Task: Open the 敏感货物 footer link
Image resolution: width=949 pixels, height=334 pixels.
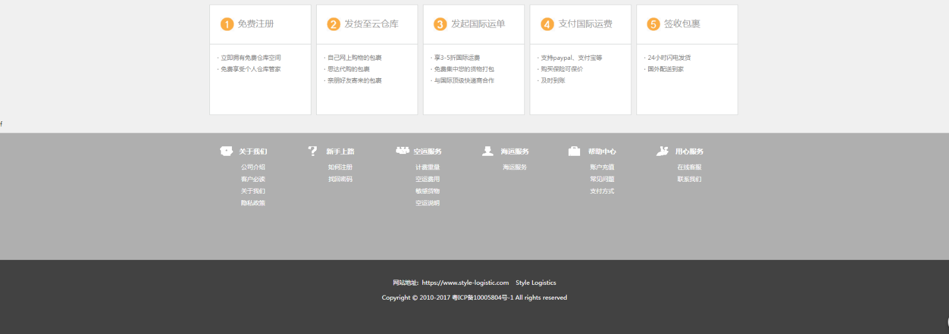Action: [x=428, y=191]
